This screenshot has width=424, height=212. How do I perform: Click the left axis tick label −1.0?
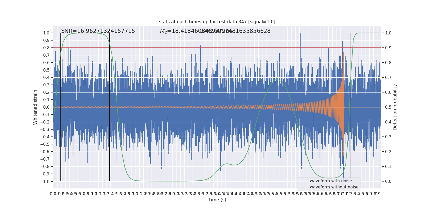pos(45,182)
